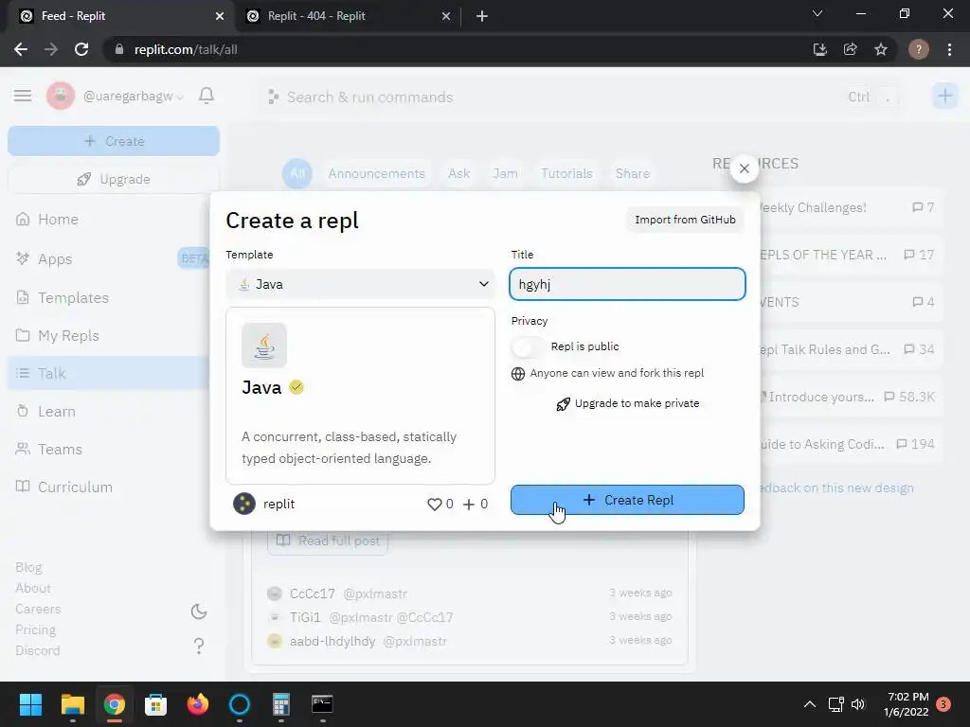970x727 pixels.
Task: Click the share page icon in address bar
Action: (x=851, y=49)
